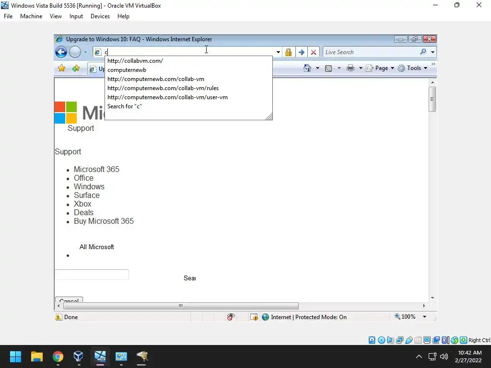Click the autocomplete list resize grip
Viewport: 491px width, 368px height.
pyautogui.click(x=269, y=117)
